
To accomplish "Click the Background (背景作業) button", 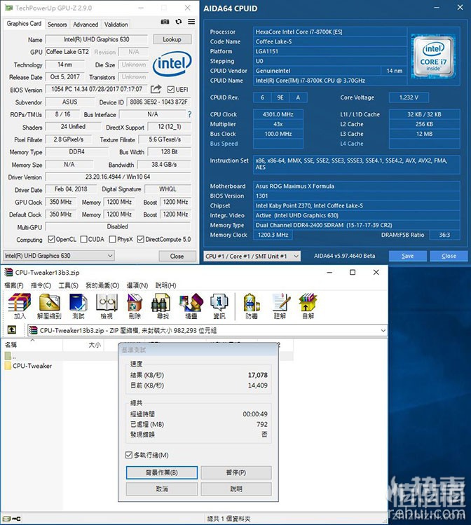I will coord(162,472).
